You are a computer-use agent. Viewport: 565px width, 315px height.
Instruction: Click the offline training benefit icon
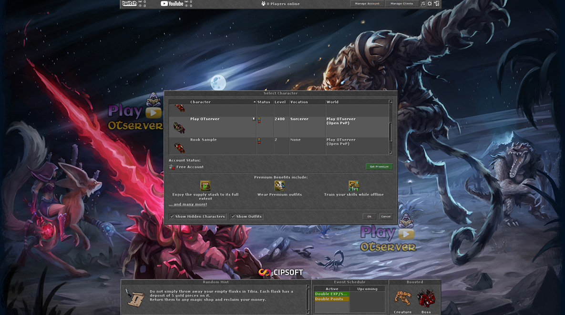(x=353, y=186)
